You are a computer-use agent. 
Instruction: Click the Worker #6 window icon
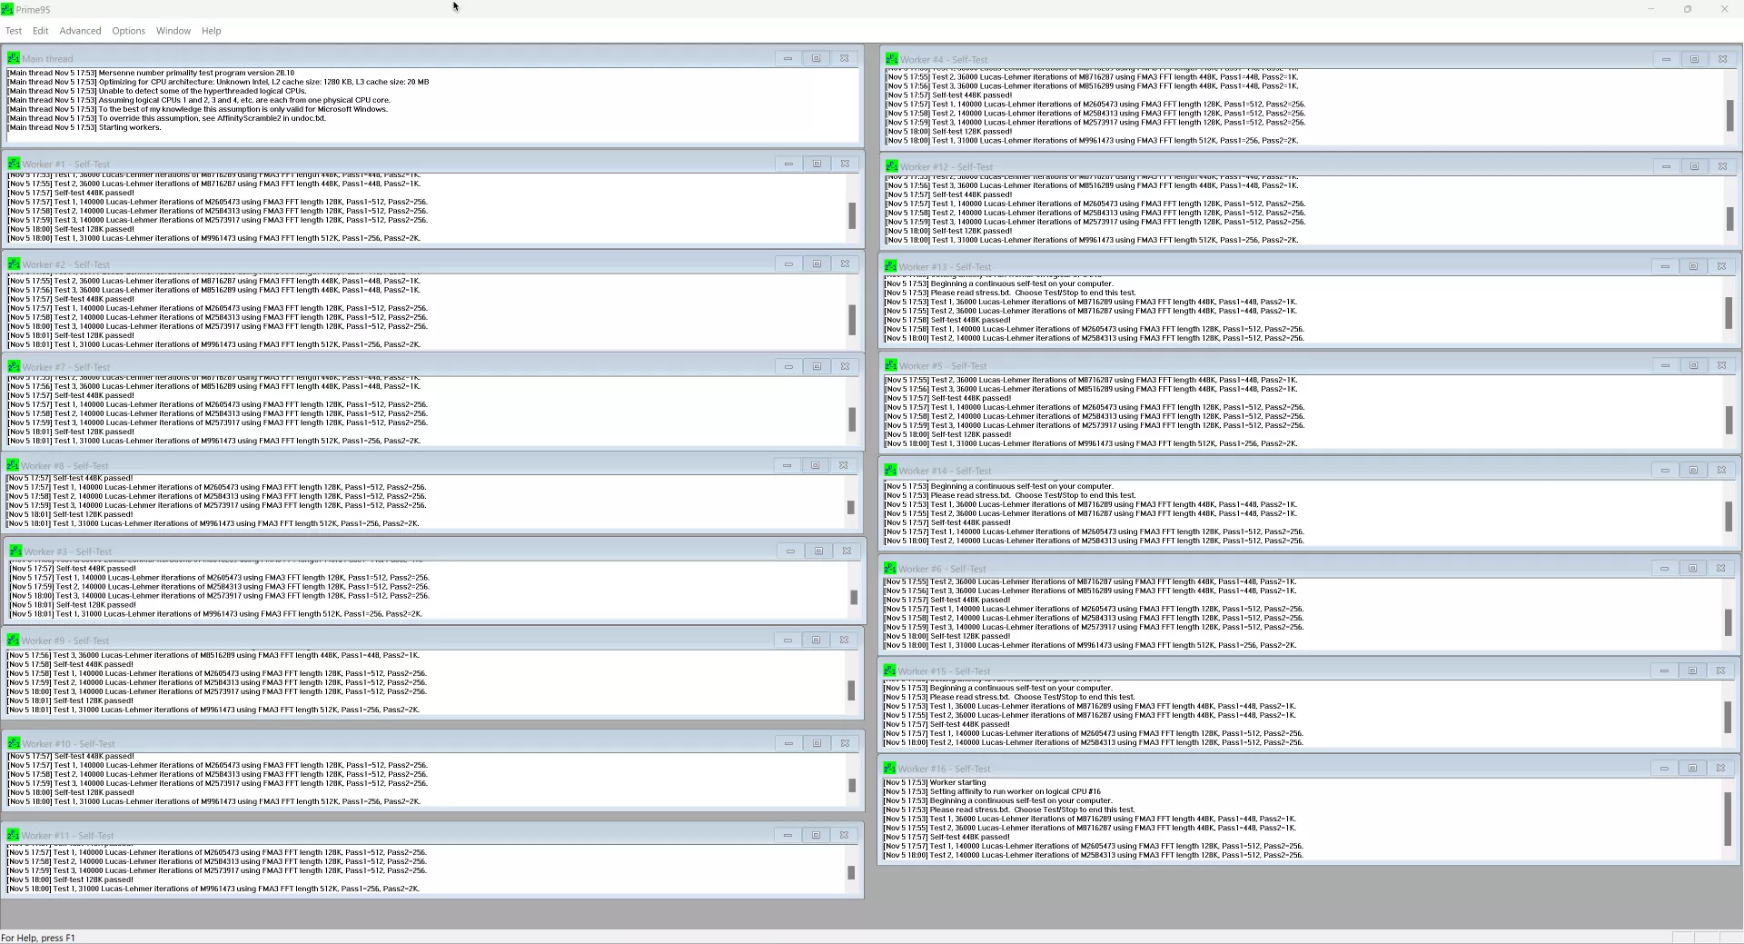pos(890,568)
